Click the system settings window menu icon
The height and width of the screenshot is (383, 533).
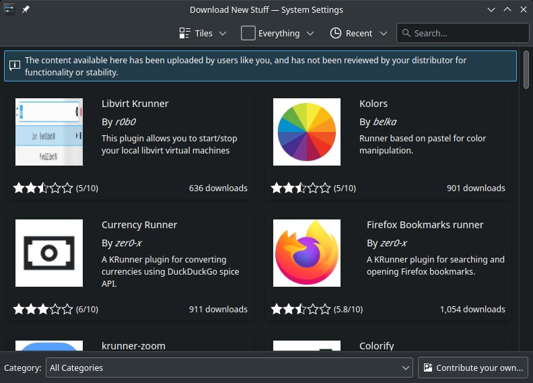[9, 9]
